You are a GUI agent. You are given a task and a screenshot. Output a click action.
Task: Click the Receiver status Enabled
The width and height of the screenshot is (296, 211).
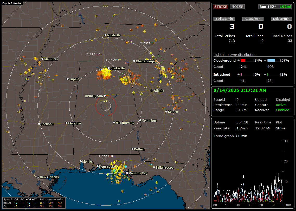(282, 110)
